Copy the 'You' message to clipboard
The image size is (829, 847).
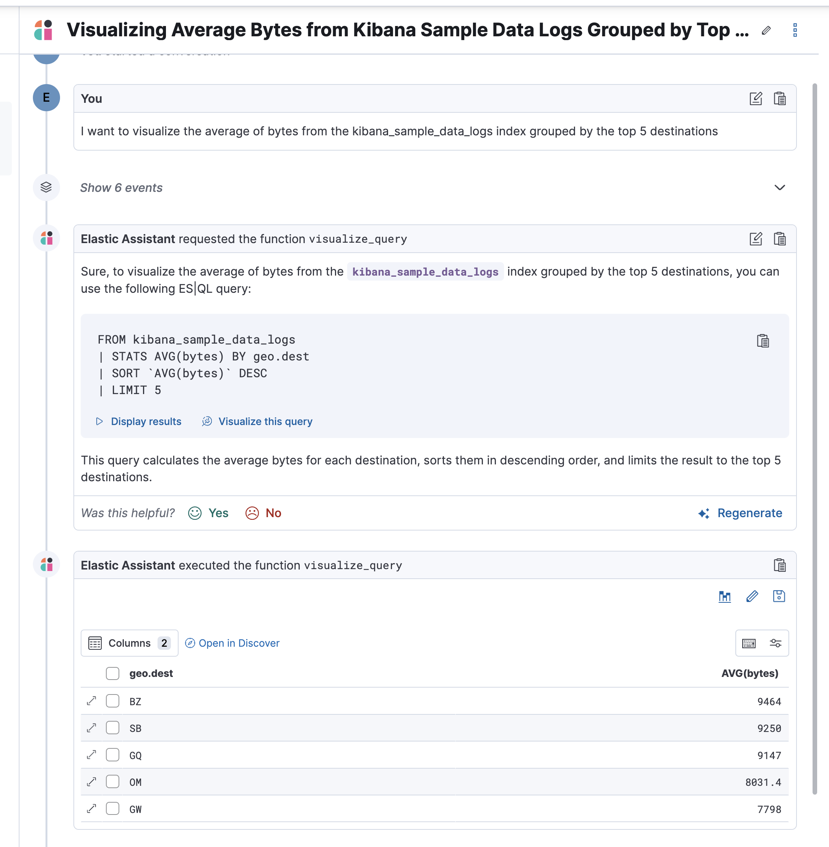pyautogui.click(x=779, y=98)
